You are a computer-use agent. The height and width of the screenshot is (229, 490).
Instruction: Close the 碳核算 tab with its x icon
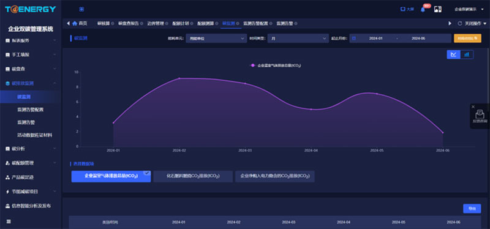coord(113,23)
